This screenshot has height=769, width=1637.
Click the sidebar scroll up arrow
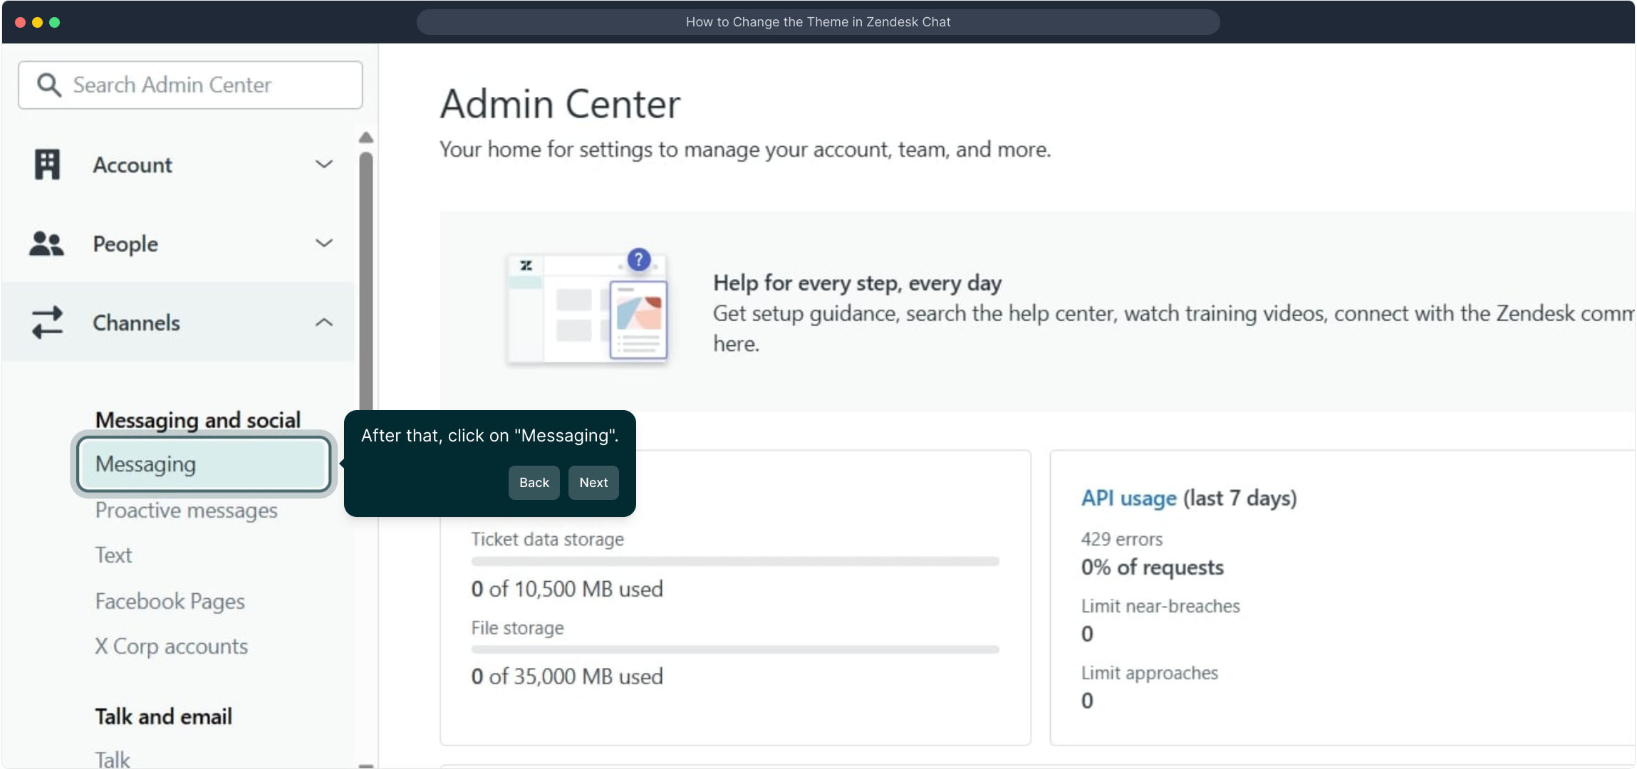click(366, 137)
